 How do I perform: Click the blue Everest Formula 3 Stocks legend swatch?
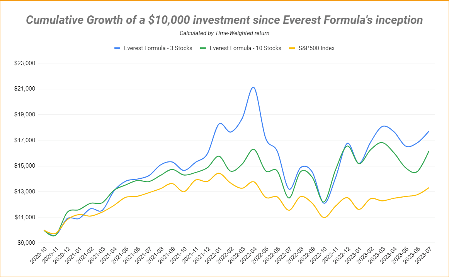[x=117, y=48]
